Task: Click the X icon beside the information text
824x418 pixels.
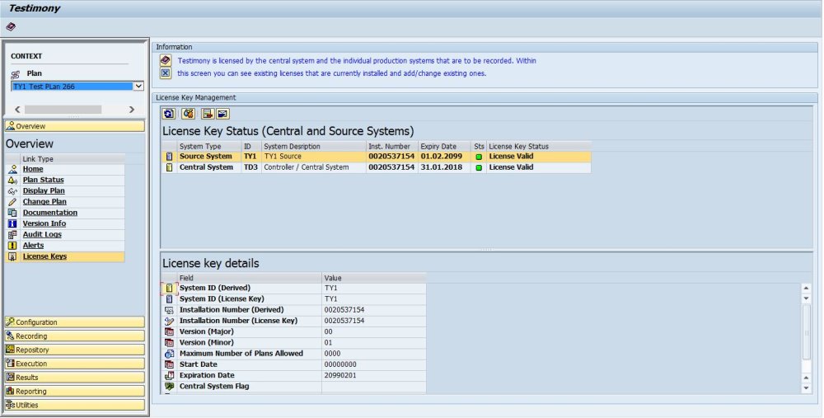Action: click(x=166, y=73)
